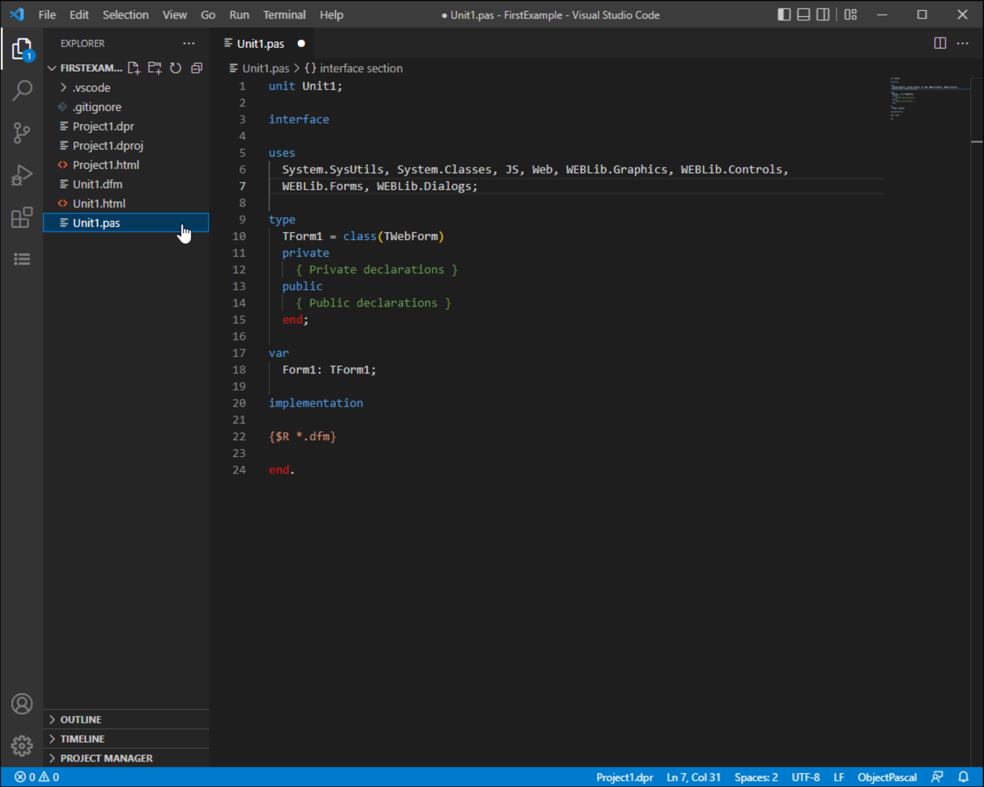Image resolution: width=984 pixels, height=787 pixels.
Task: Refresh the Explorer file list
Action: click(x=176, y=68)
